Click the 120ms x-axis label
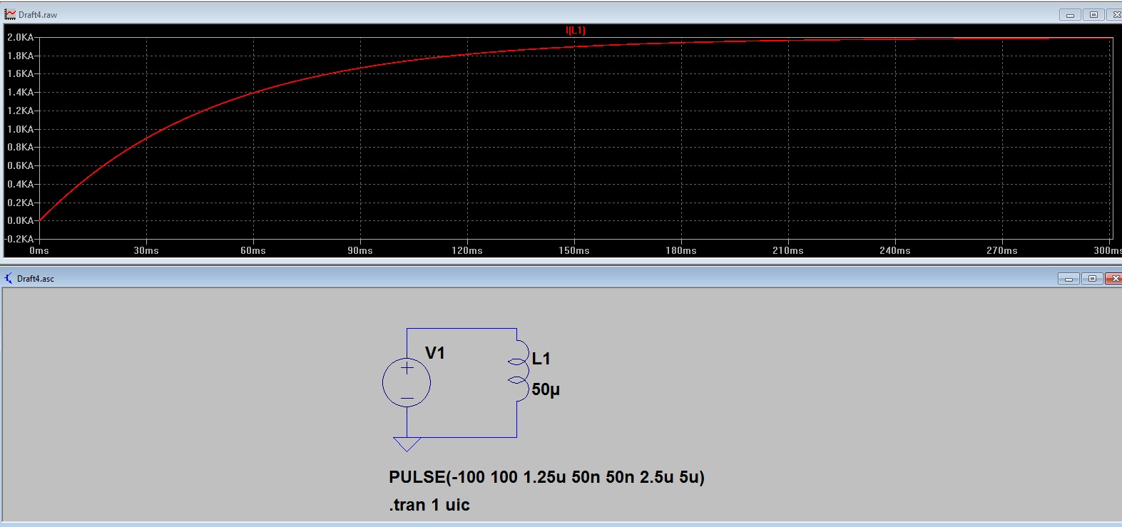This screenshot has height=527, width=1122. tap(467, 250)
